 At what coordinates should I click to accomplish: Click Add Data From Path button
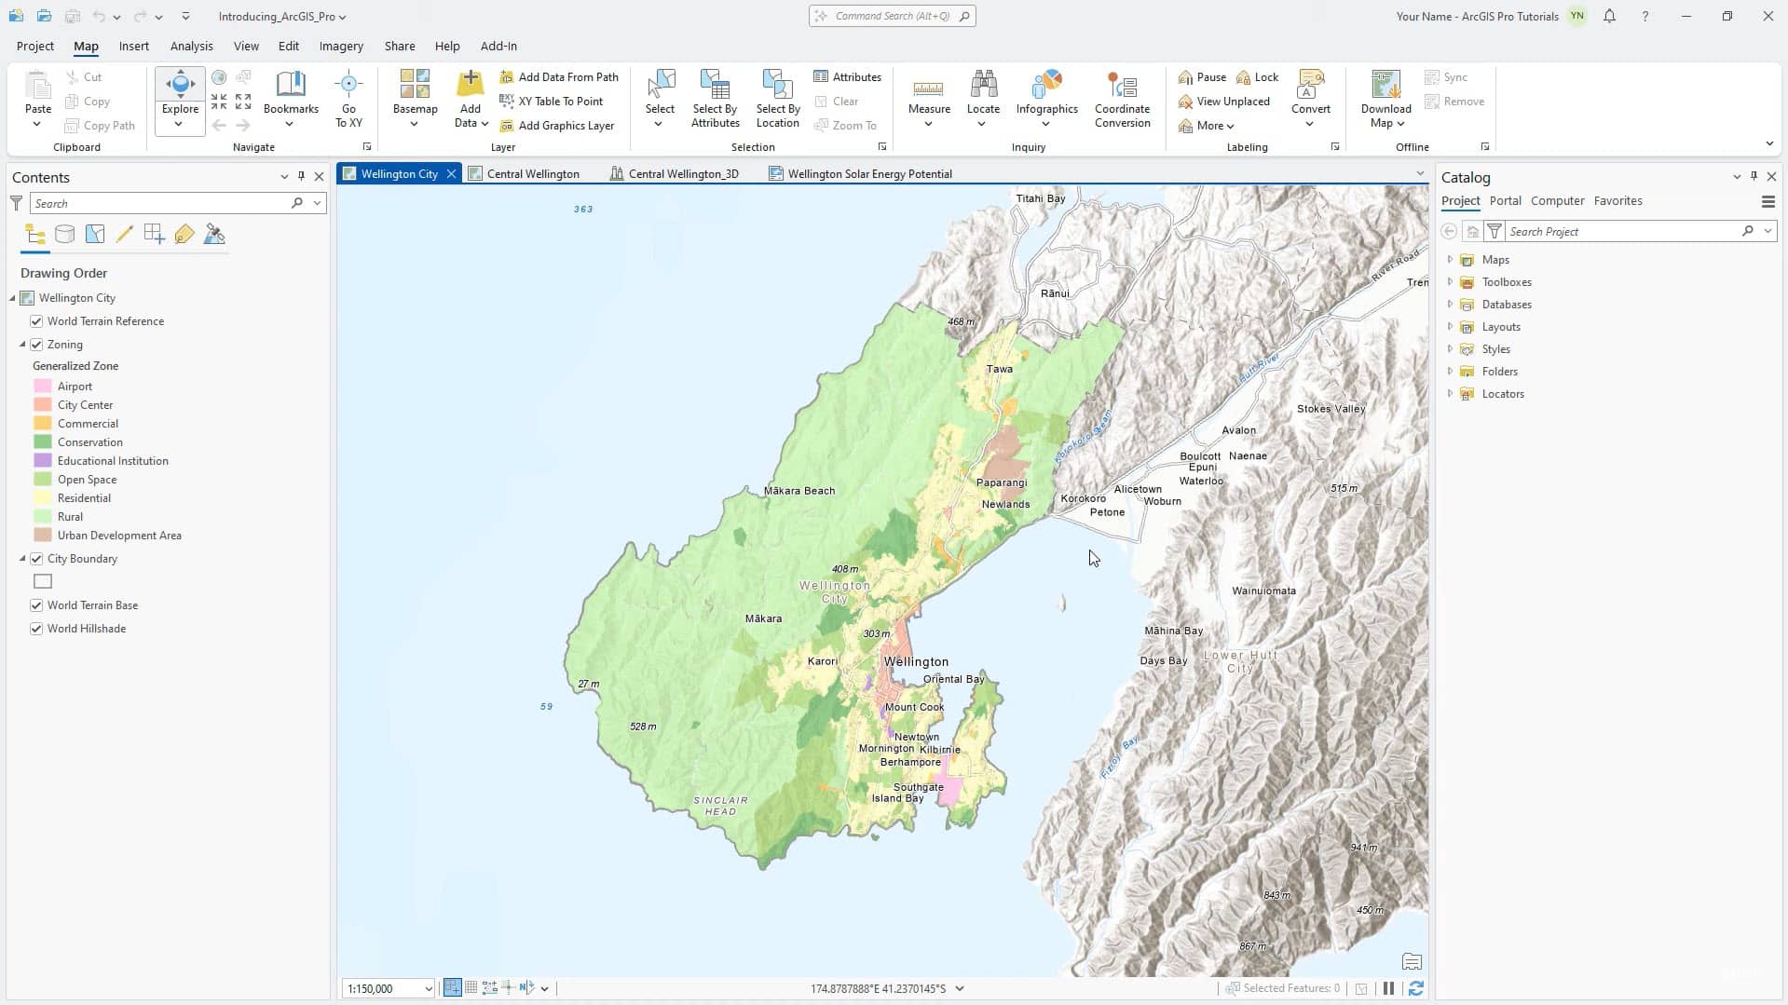click(x=559, y=77)
